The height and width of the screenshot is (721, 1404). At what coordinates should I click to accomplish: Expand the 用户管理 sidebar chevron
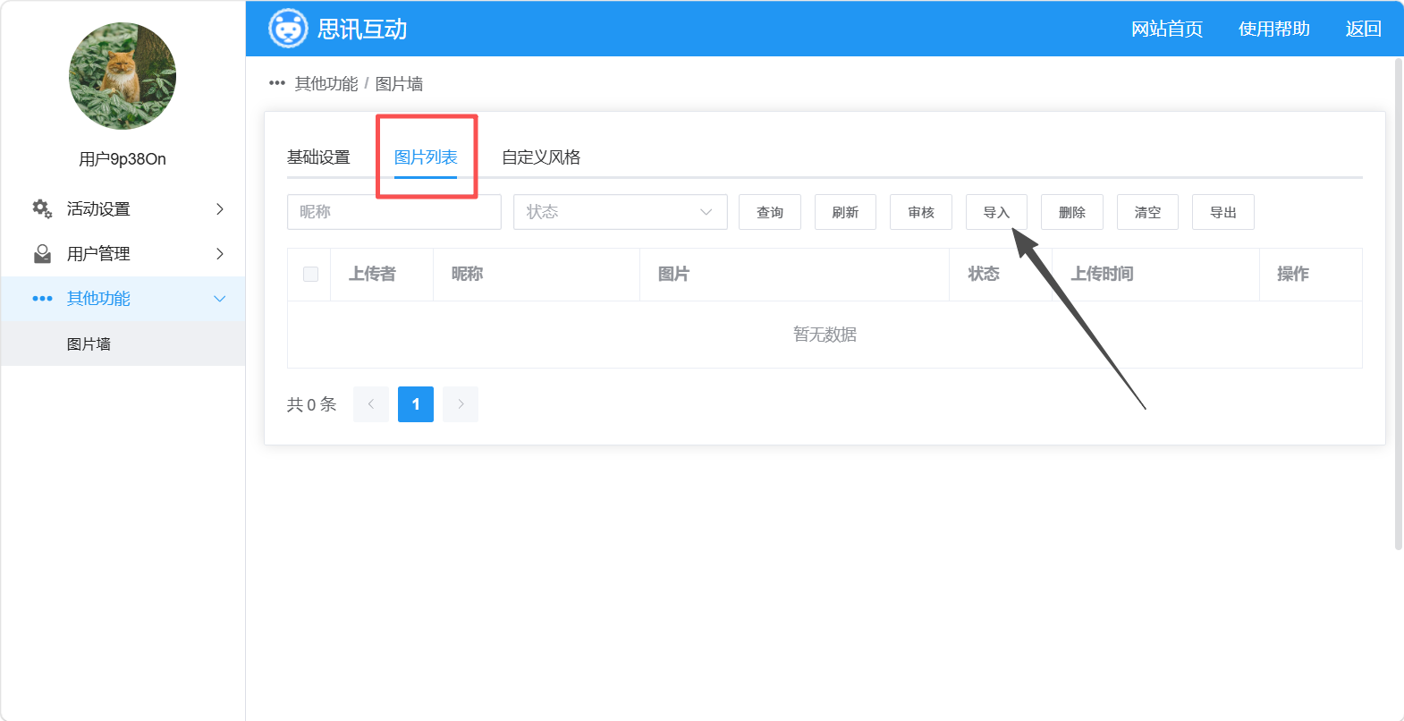coord(220,254)
